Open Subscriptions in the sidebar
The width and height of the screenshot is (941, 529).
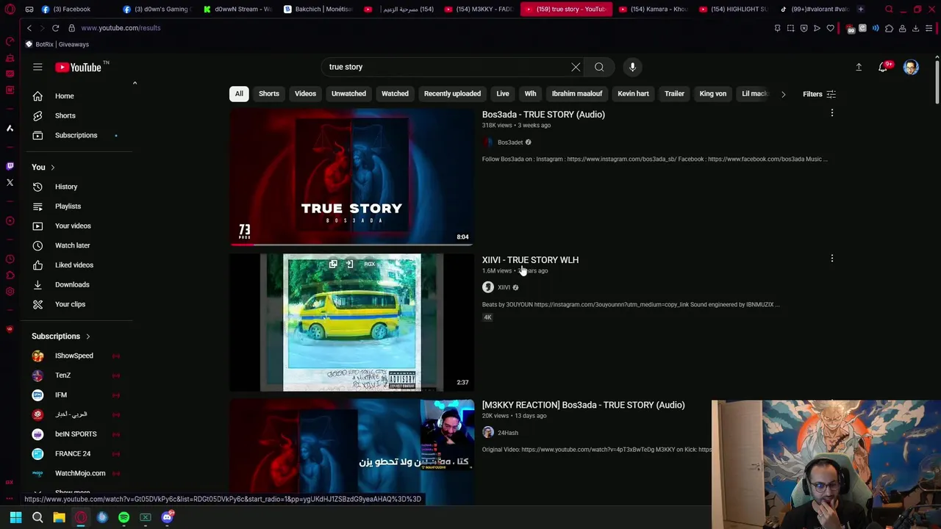click(x=76, y=135)
